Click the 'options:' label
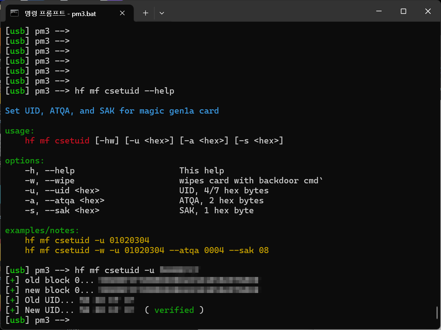441x330 pixels. click(x=25, y=161)
